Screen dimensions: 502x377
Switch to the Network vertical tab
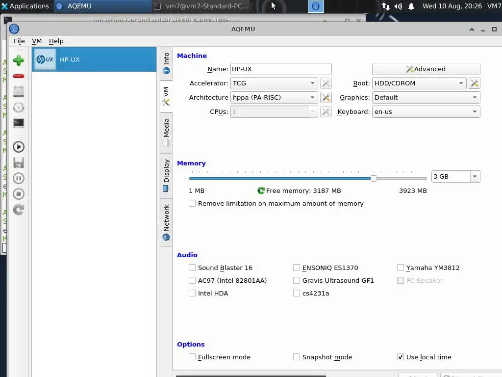coord(166,222)
